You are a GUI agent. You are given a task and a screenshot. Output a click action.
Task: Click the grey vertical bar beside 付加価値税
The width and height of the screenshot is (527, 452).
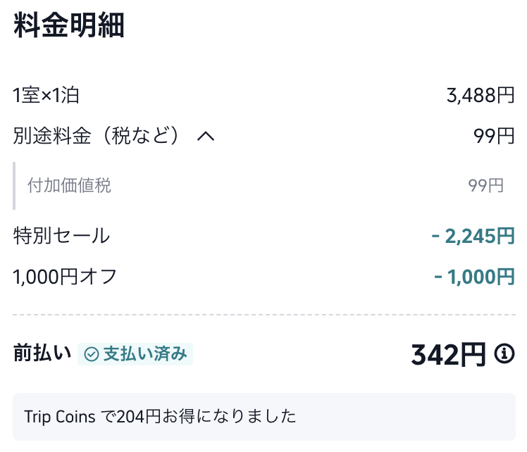click(x=14, y=185)
